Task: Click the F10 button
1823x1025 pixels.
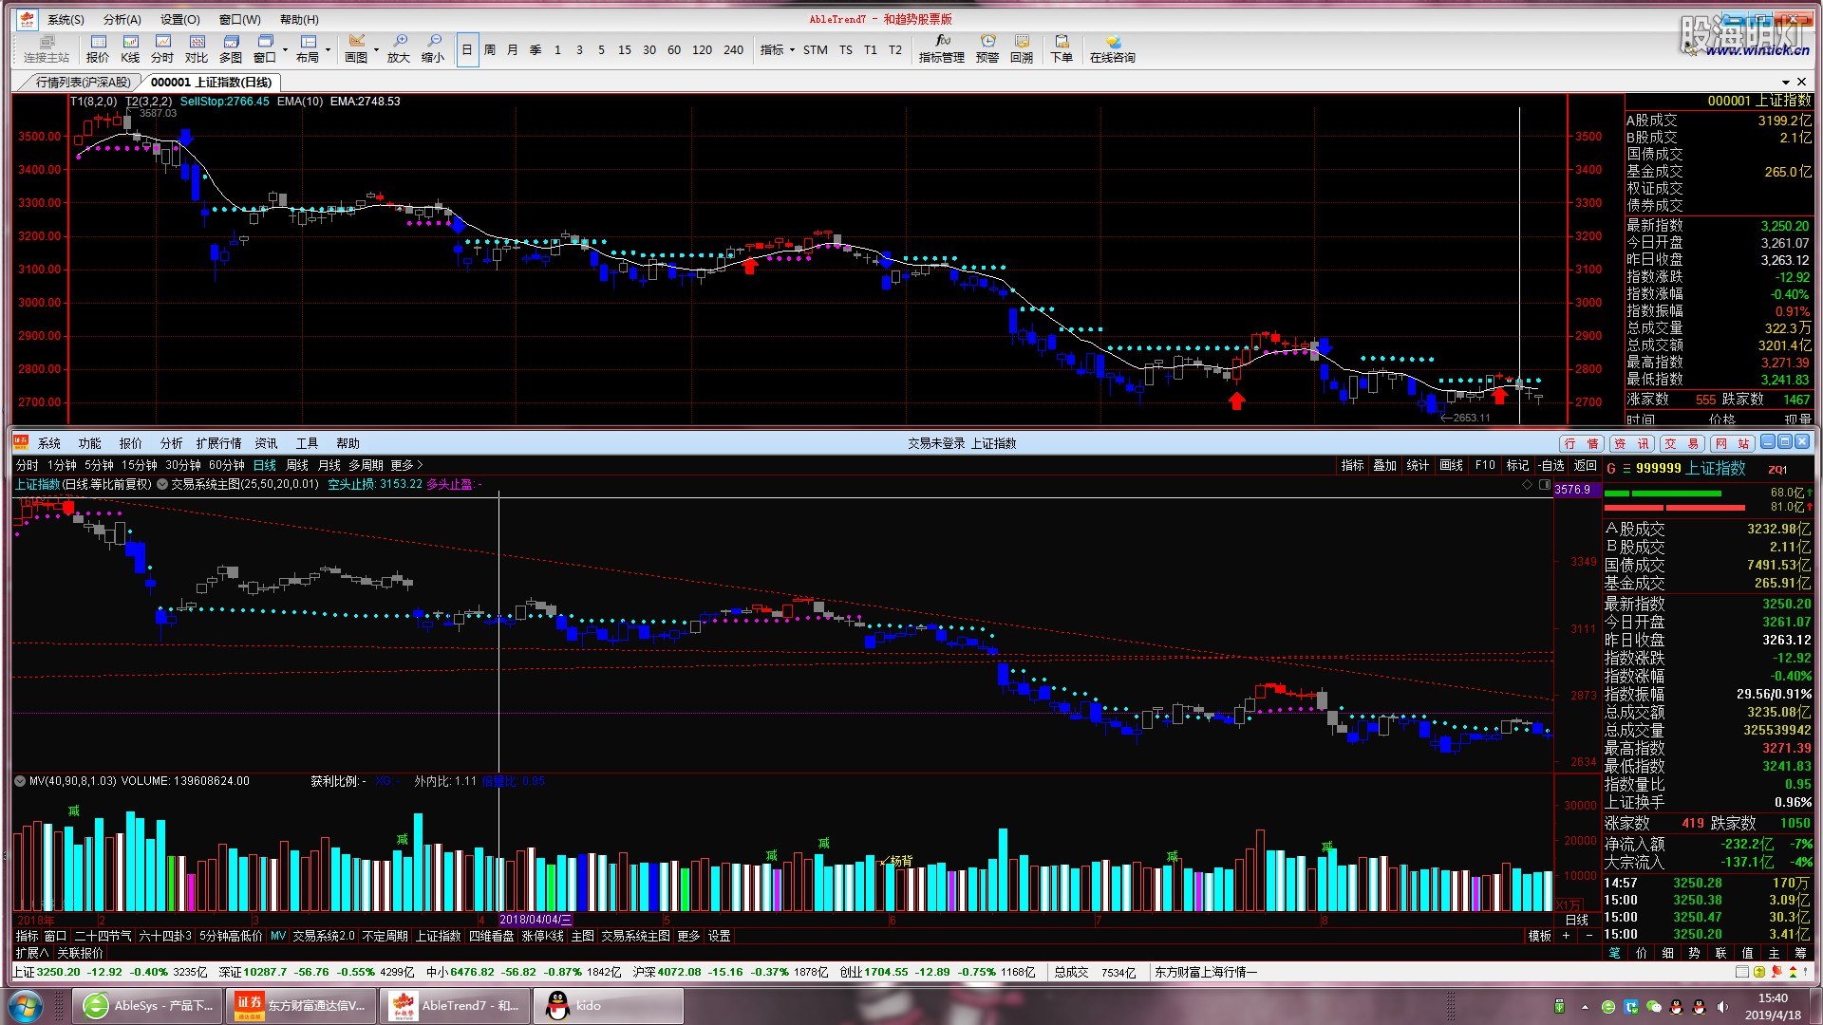Action: [x=1485, y=465]
